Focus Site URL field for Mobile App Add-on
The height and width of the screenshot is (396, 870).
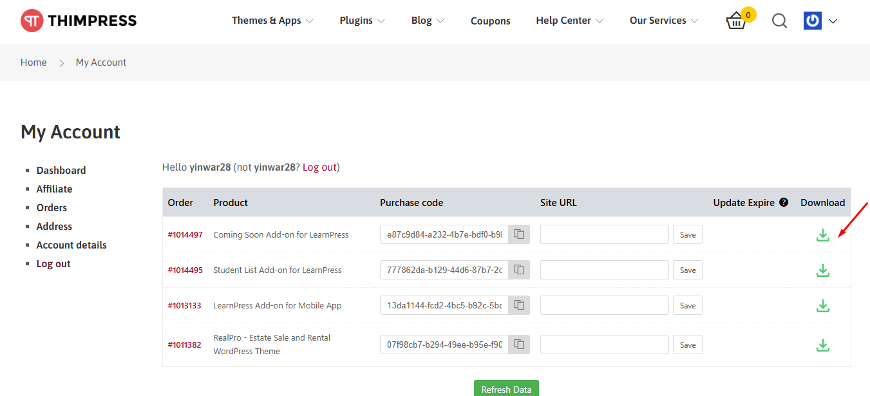point(605,305)
